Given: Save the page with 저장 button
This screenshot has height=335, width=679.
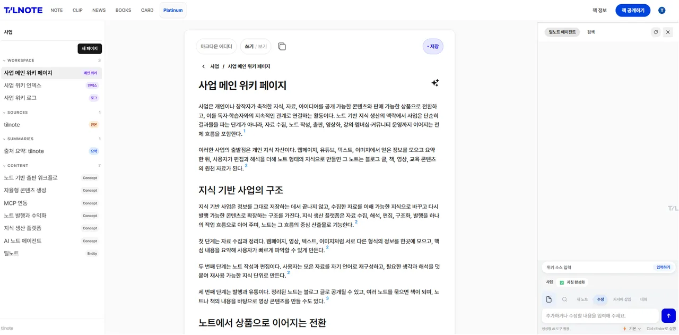Looking at the screenshot, I should tap(433, 47).
